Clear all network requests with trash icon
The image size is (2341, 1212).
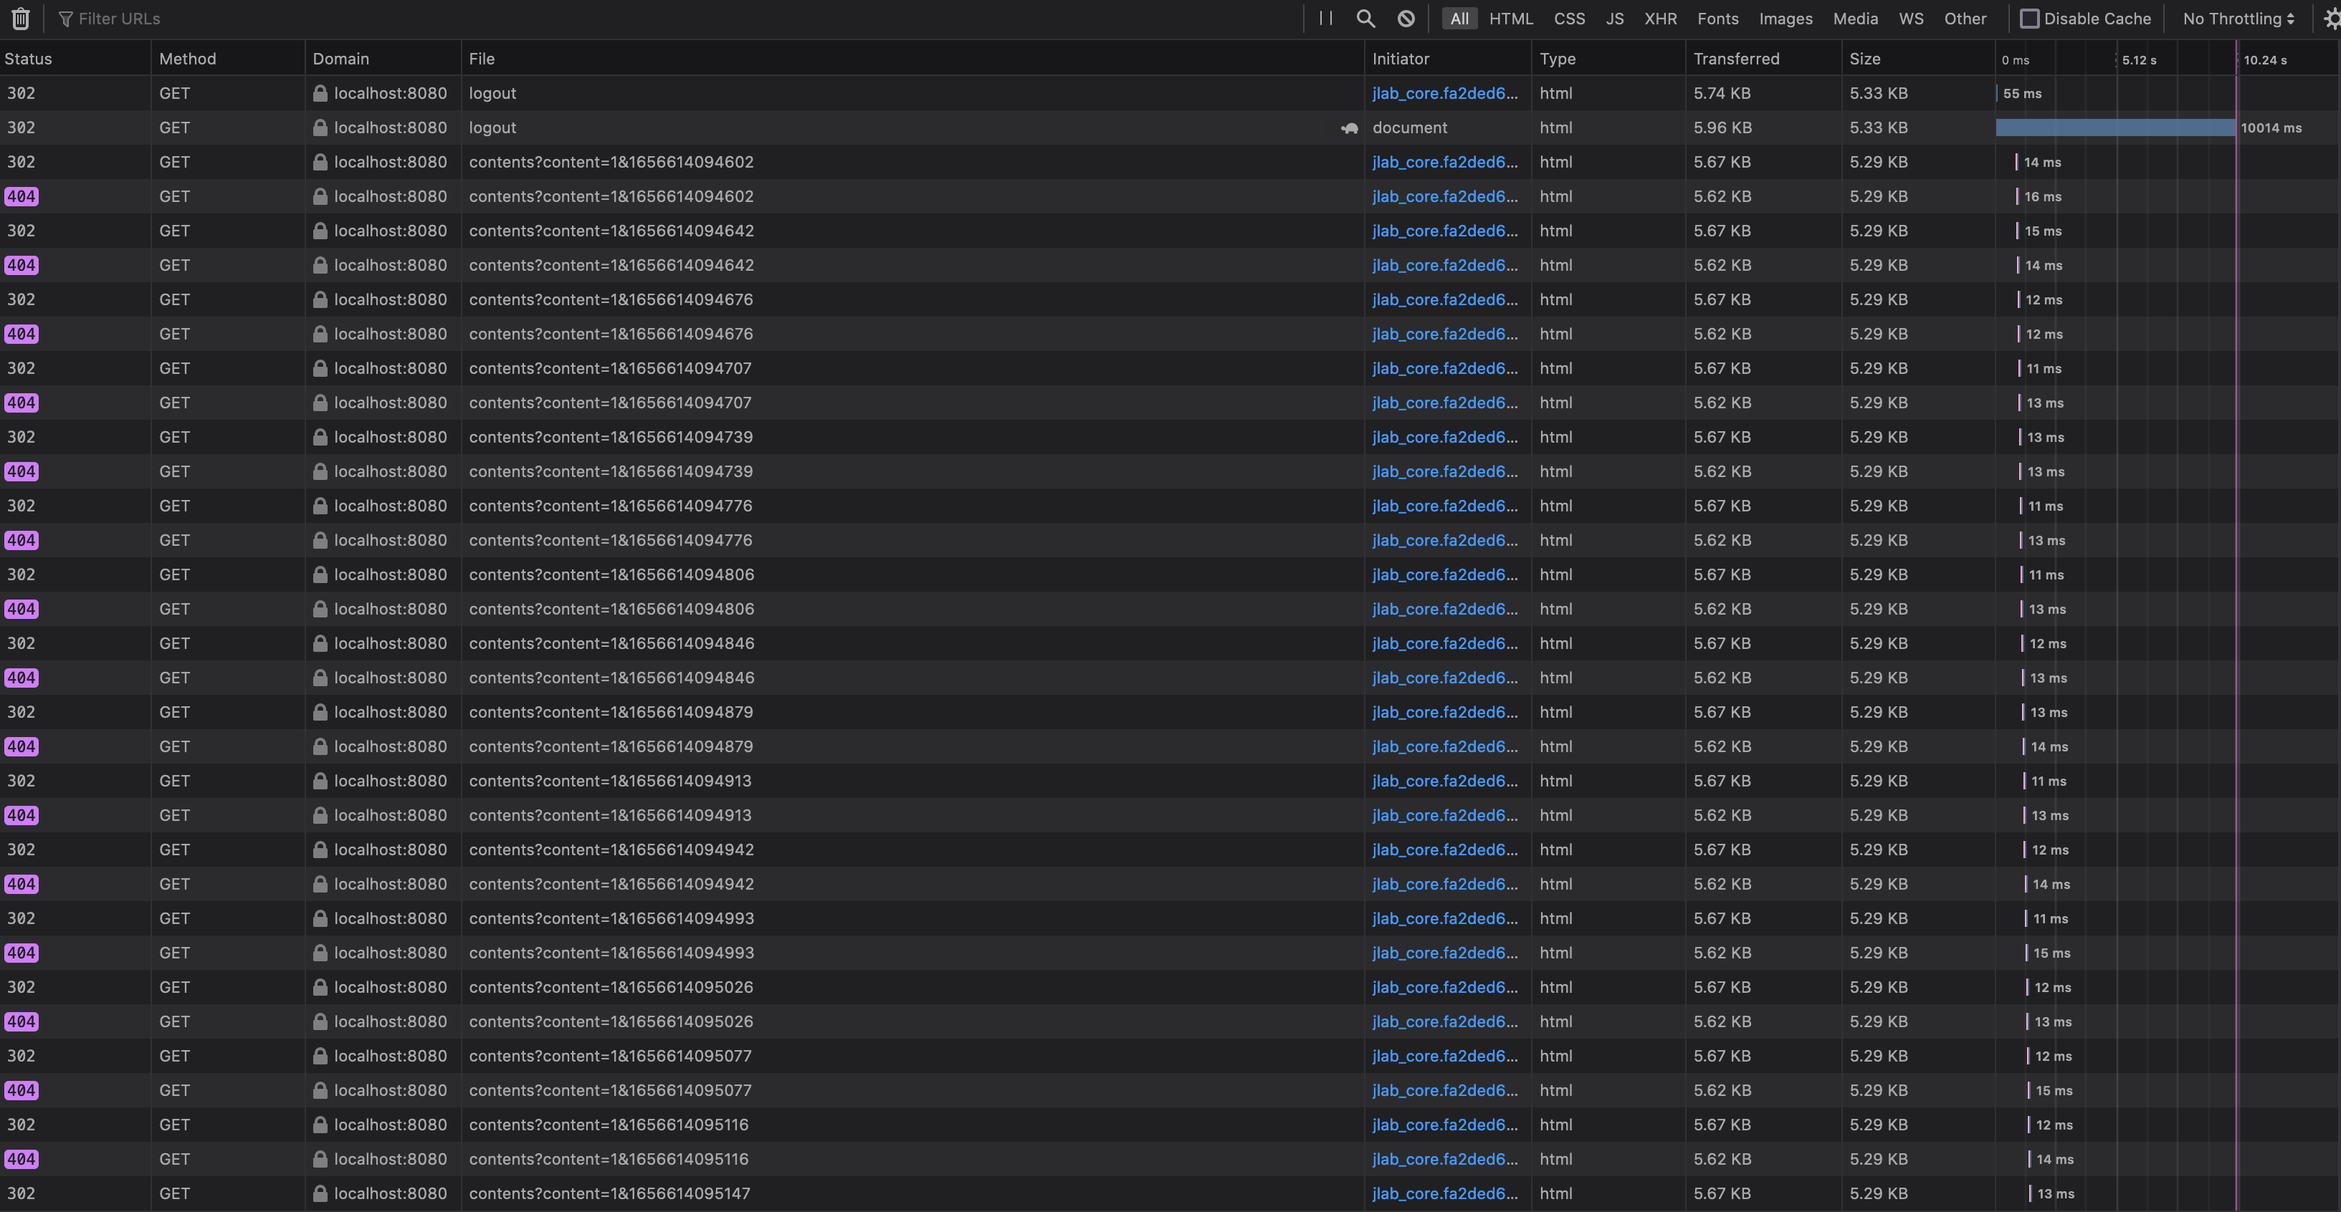tap(20, 18)
